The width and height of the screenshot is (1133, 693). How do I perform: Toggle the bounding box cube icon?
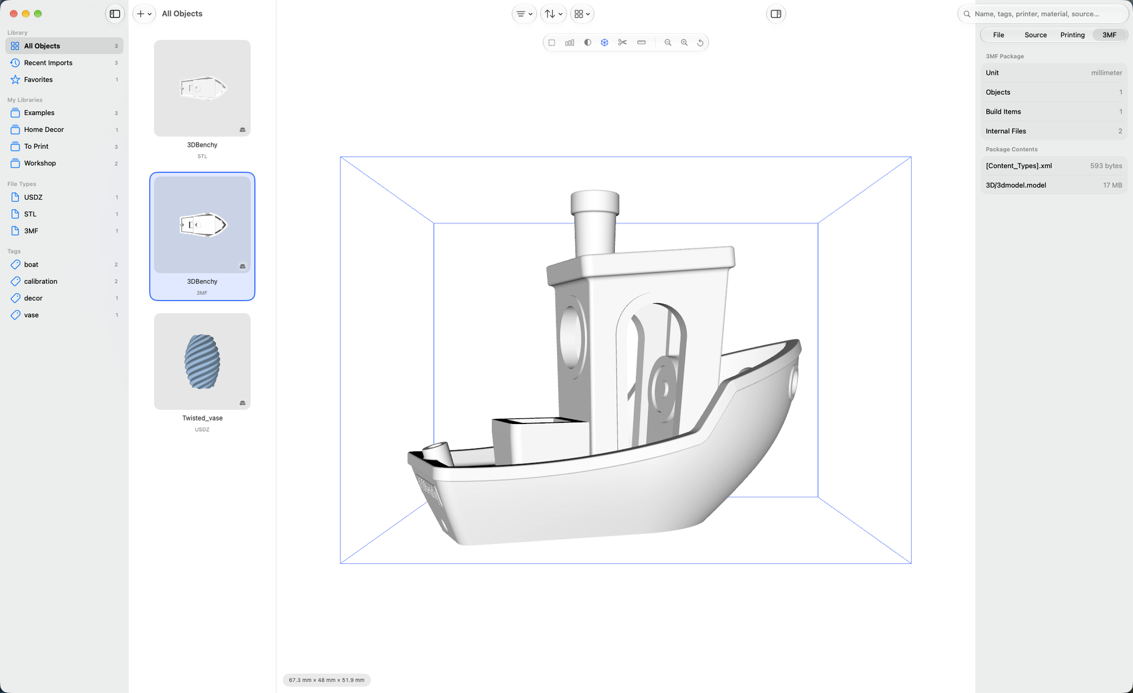pyautogui.click(x=604, y=42)
